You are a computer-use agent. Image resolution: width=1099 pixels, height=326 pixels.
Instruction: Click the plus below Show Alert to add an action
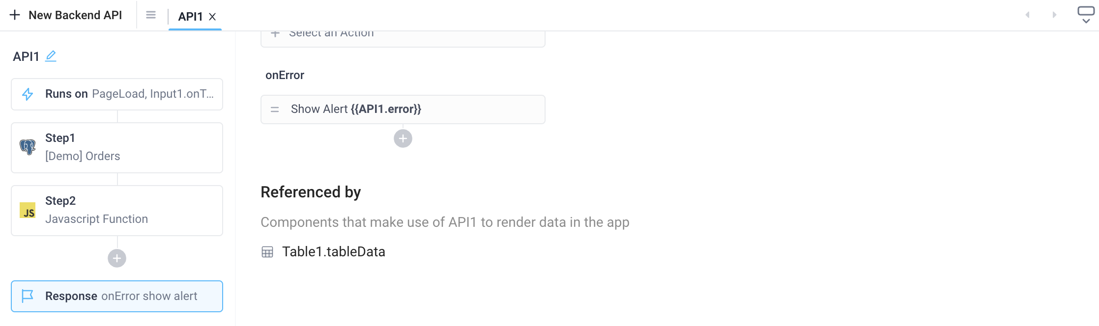click(x=403, y=138)
